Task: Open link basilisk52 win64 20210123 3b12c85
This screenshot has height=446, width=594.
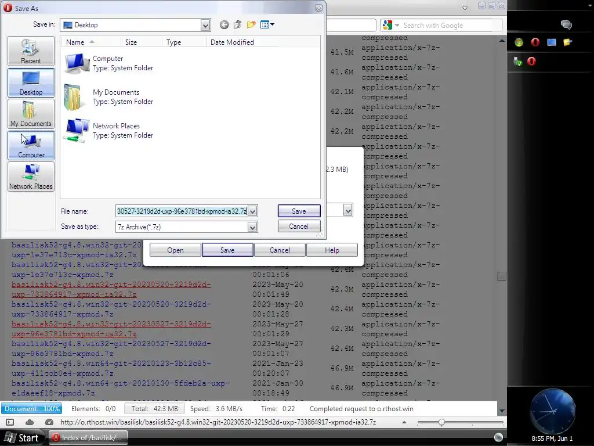Action: click(111, 368)
